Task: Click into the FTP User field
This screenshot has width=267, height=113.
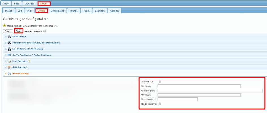Action: point(199,95)
